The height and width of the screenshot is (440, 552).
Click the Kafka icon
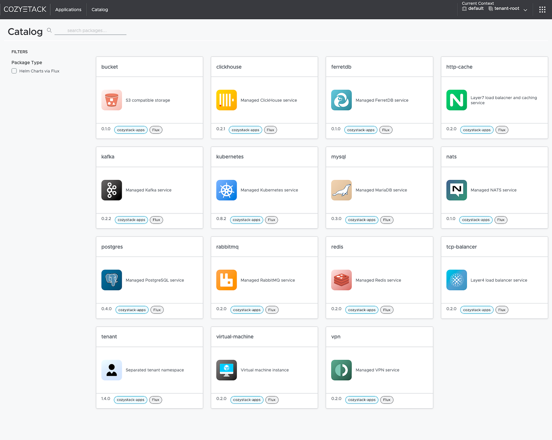111,190
